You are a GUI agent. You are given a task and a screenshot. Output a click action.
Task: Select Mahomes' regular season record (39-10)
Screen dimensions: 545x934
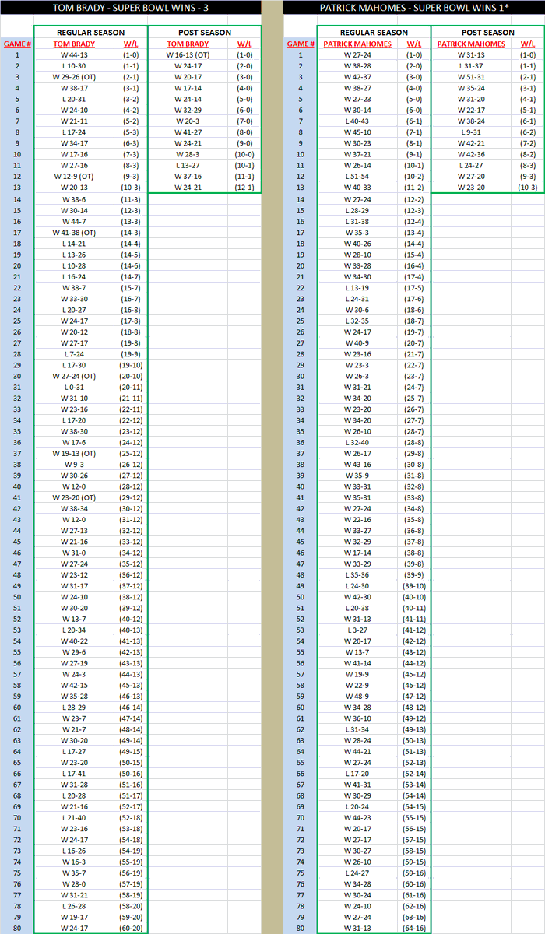pos(413,586)
